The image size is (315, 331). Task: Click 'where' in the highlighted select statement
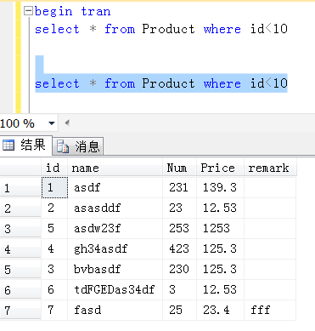(x=222, y=83)
